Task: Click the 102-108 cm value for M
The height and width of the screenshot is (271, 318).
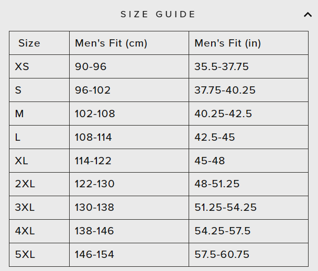Action: click(x=95, y=114)
